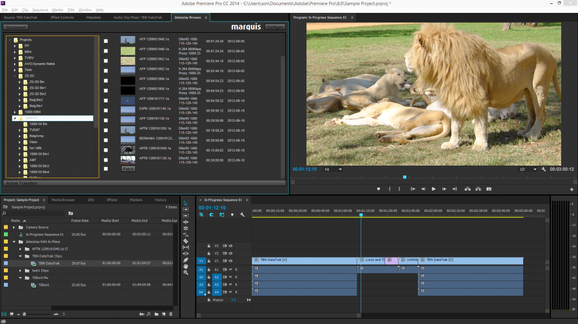The width and height of the screenshot is (578, 324).
Task: Mute audio track A1
Action: tap(230, 269)
